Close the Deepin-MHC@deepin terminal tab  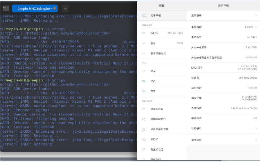tap(54, 8)
